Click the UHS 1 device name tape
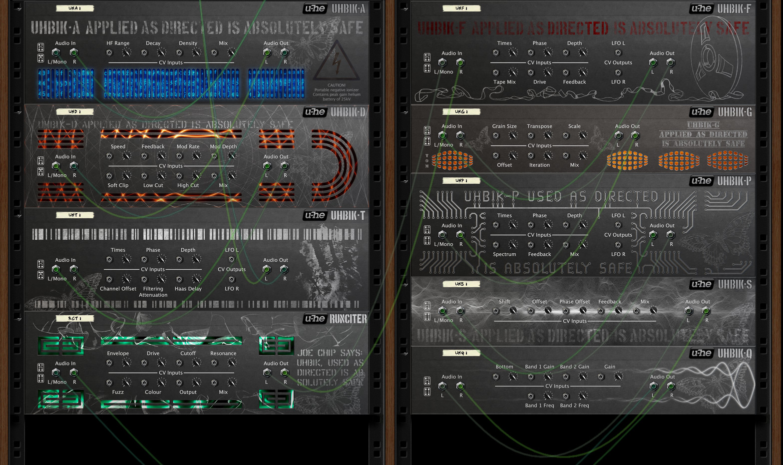The image size is (783, 465). pyautogui.click(x=461, y=284)
